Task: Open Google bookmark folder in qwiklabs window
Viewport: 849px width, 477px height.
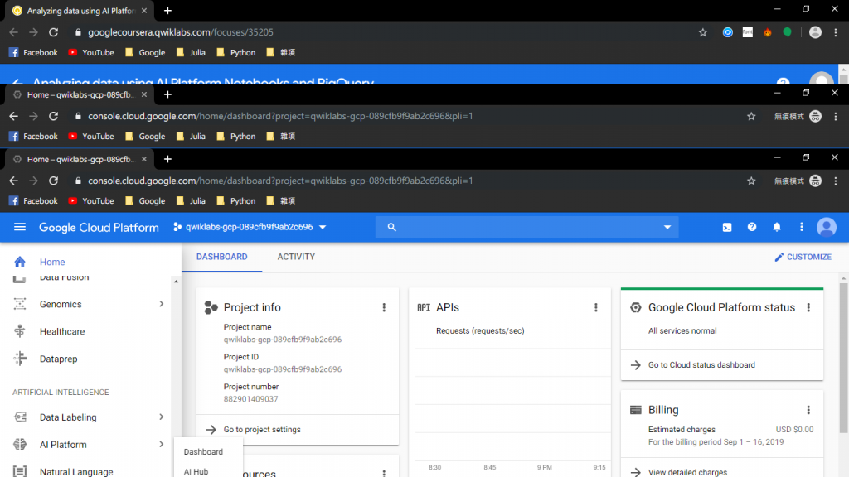Action: tap(145, 52)
